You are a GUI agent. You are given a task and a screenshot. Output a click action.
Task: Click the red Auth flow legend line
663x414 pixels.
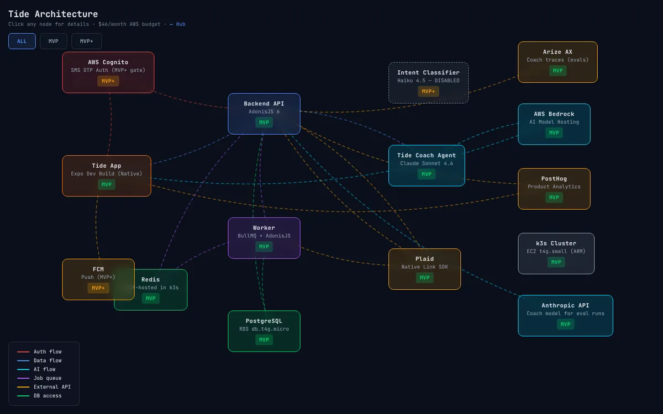tap(23, 352)
